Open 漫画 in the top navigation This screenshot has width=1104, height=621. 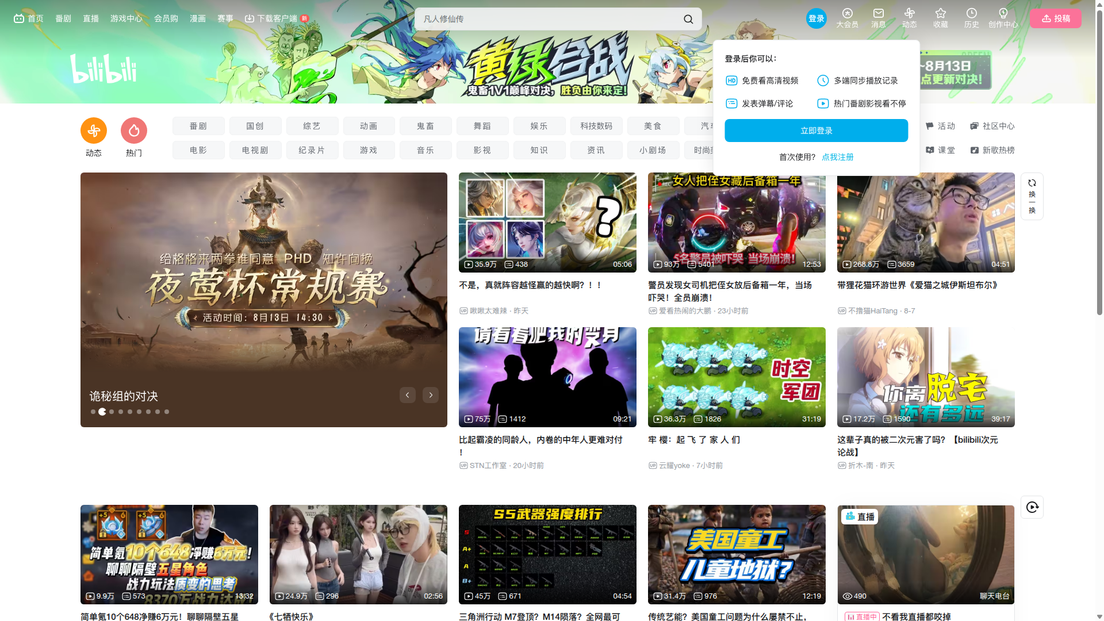[198, 18]
